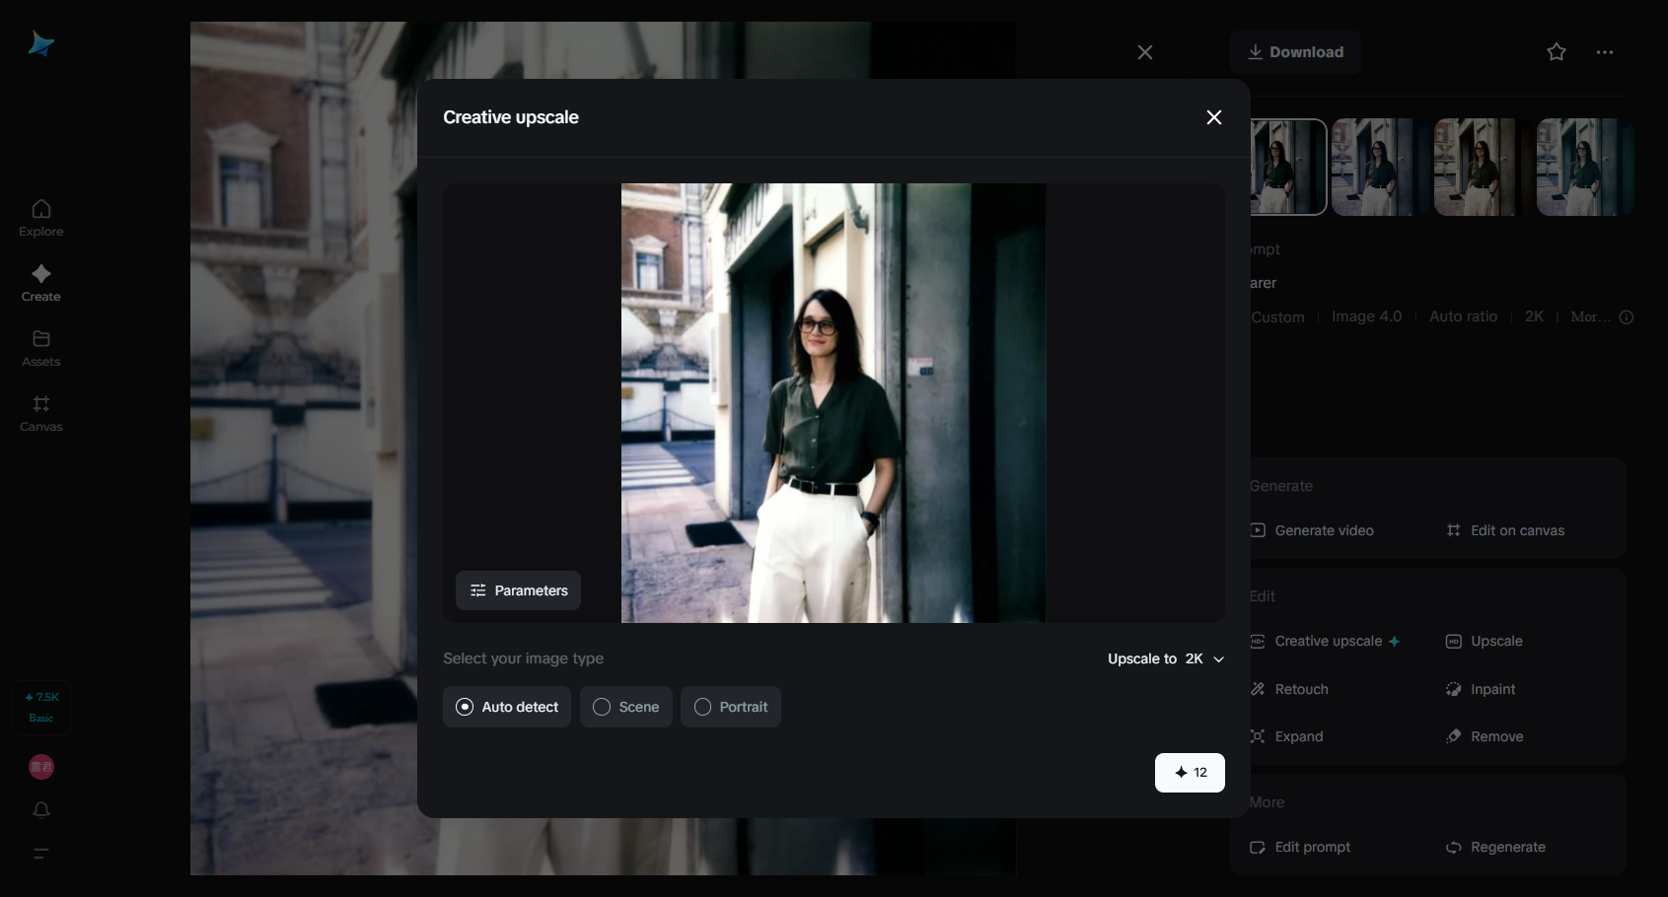The height and width of the screenshot is (897, 1668).
Task: Expand the Upscale to 2K dropdown
Action: point(1165,658)
